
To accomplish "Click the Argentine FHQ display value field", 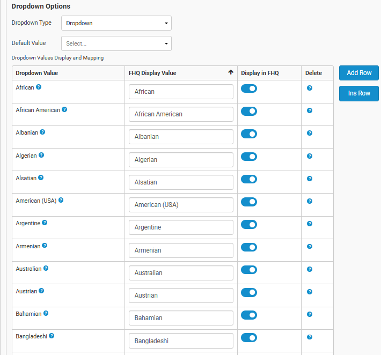I will coord(181,227).
